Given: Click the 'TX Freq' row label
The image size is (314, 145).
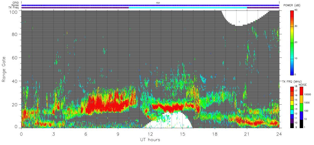Looking at the screenshot, I should click(x=14, y=8).
